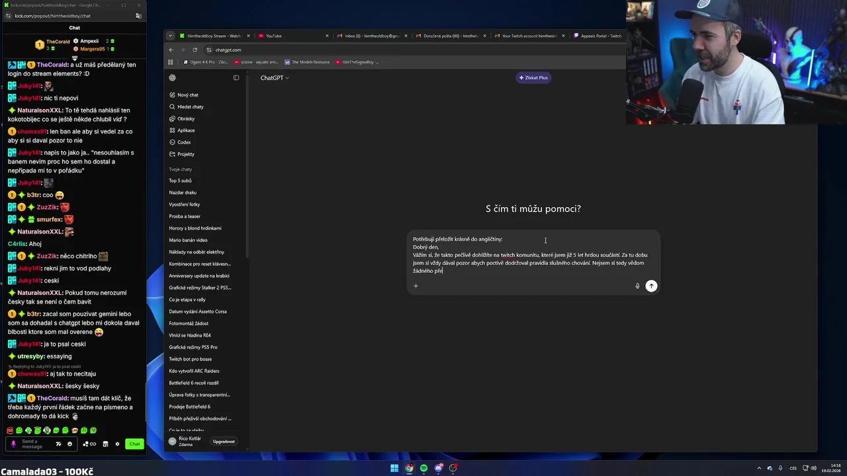This screenshot has height=476, width=847.
Task: Open channel points icon in Kick chat
Action: (x=89, y=444)
